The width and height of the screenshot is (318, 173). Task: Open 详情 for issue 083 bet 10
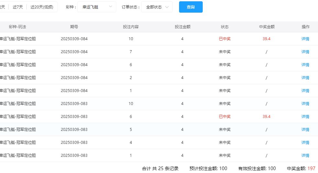pyautogui.click(x=305, y=104)
